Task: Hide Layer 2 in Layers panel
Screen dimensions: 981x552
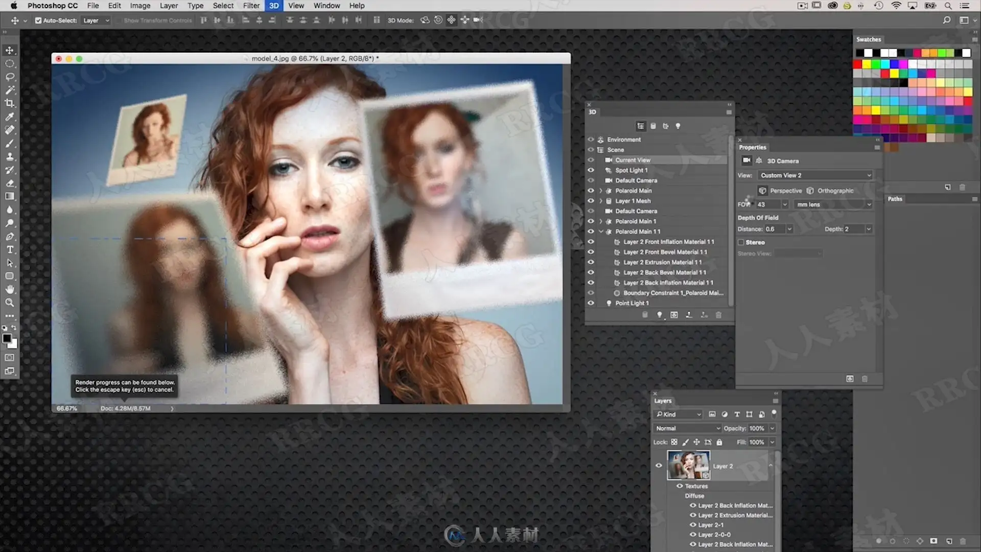Action: coord(659,466)
